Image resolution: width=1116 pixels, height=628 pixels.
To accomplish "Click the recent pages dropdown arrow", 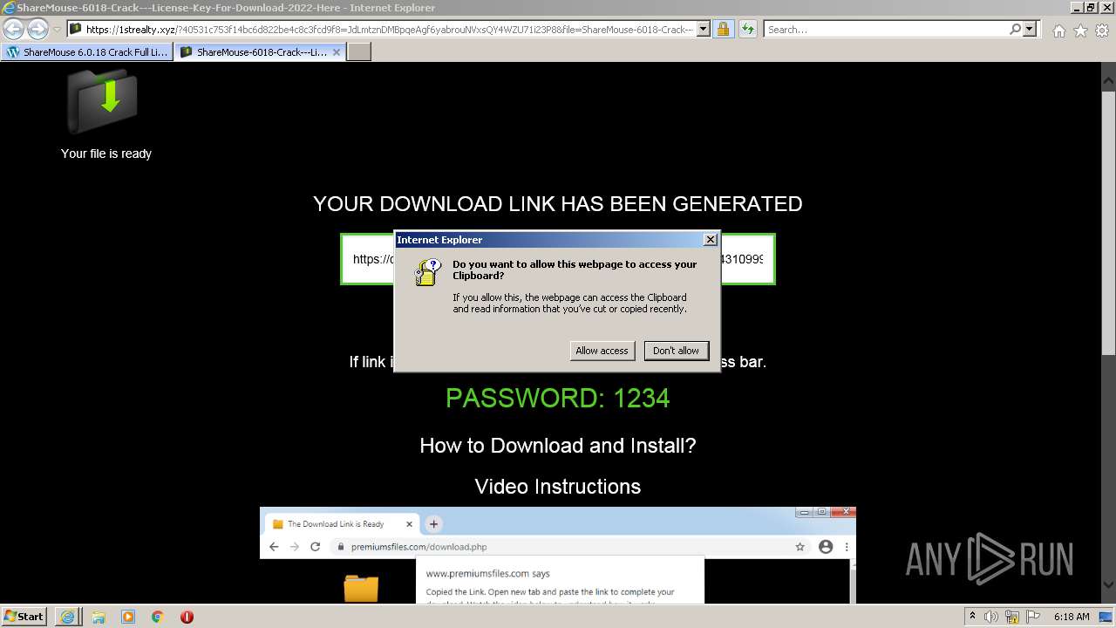I will tap(57, 30).
